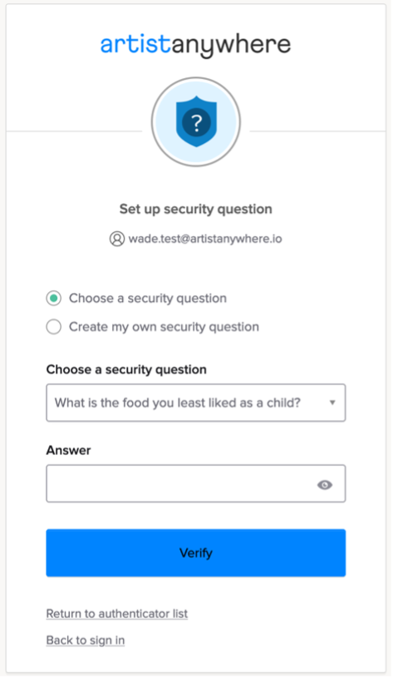393x678 pixels.
Task: Click the blue 'artist' part of logo
Action: coord(135,44)
